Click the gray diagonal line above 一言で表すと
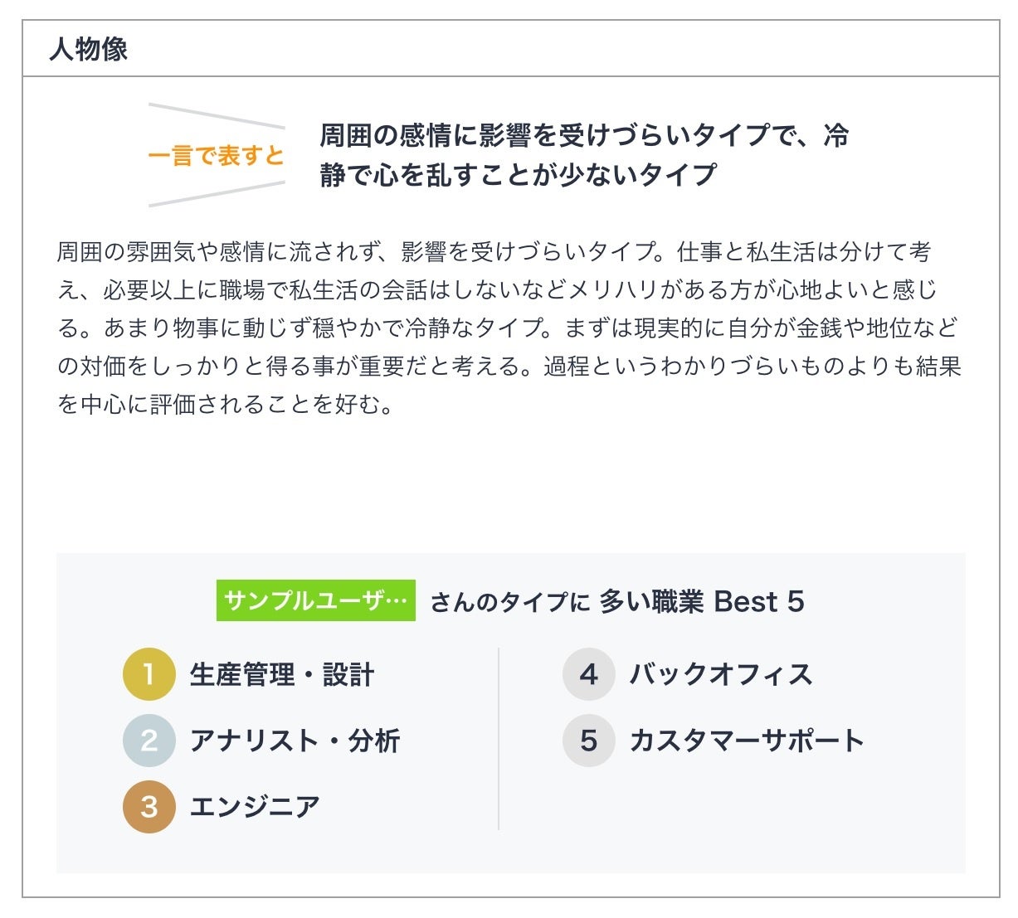Viewport: 1018px width, 918px height. pos(216,115)
